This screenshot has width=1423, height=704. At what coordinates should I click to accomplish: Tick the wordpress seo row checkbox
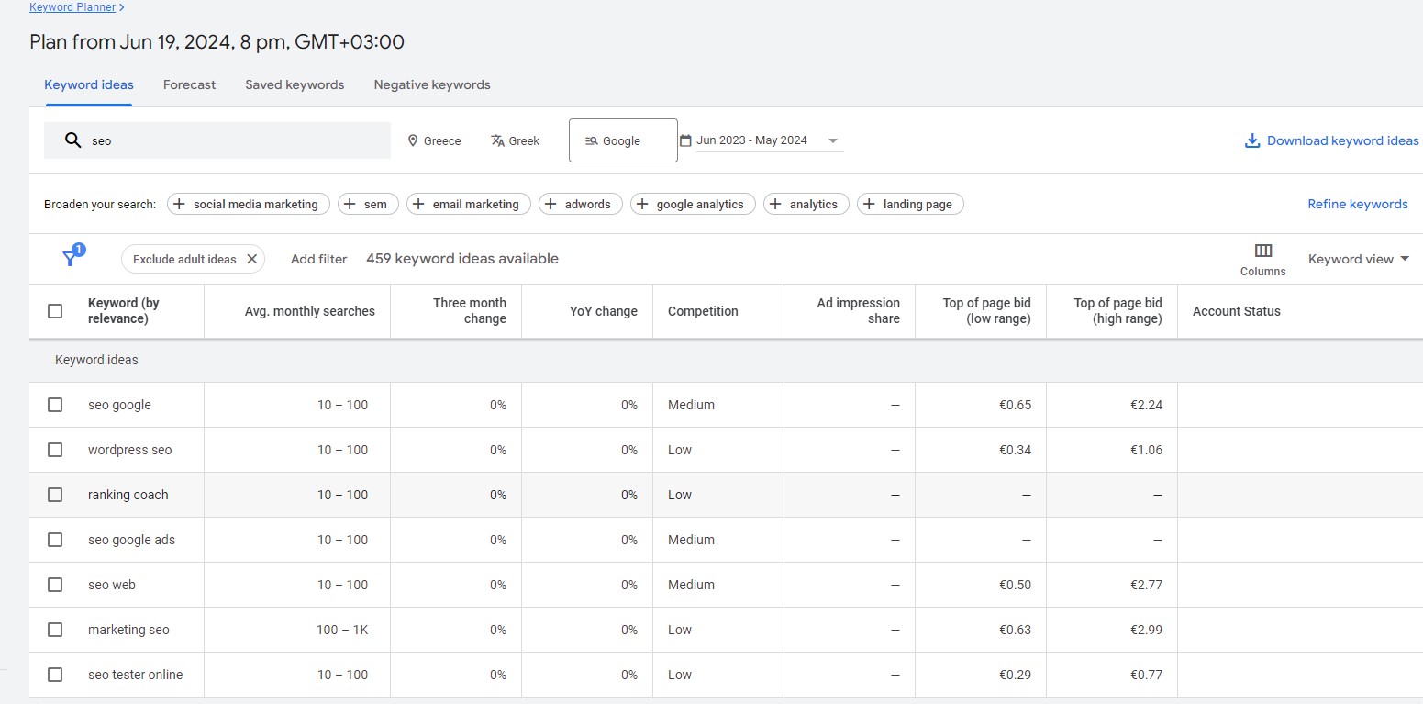pos(55,450)
